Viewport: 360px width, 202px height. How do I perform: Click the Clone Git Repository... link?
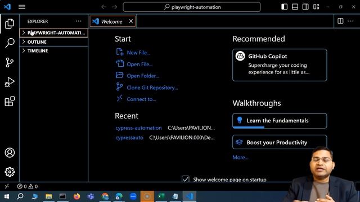tap(152, 88)
